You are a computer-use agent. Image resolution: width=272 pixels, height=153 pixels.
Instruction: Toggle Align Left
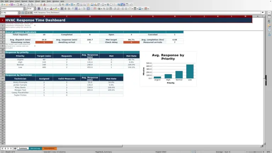point(62,8)
